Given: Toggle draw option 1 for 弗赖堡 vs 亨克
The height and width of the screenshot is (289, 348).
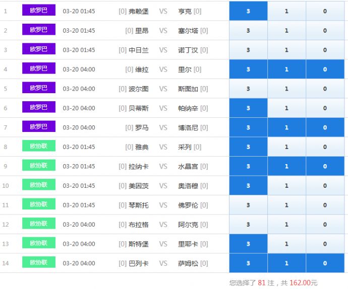Looking at the screenshot, I should [286, 11].
